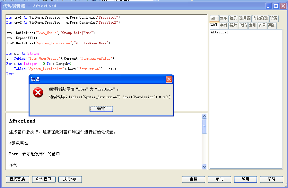Select the 字段 tab

pos(223,25)
